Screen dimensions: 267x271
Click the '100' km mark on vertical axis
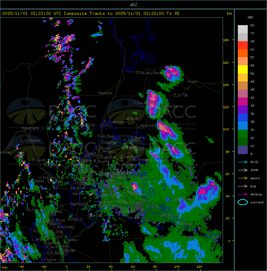click(x=226, y=129)
